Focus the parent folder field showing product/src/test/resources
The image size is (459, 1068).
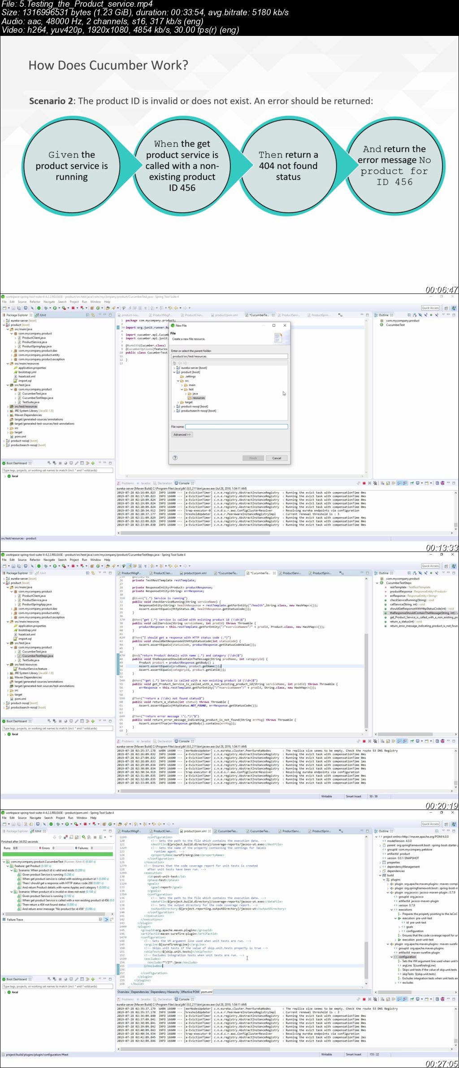(229, 356)
